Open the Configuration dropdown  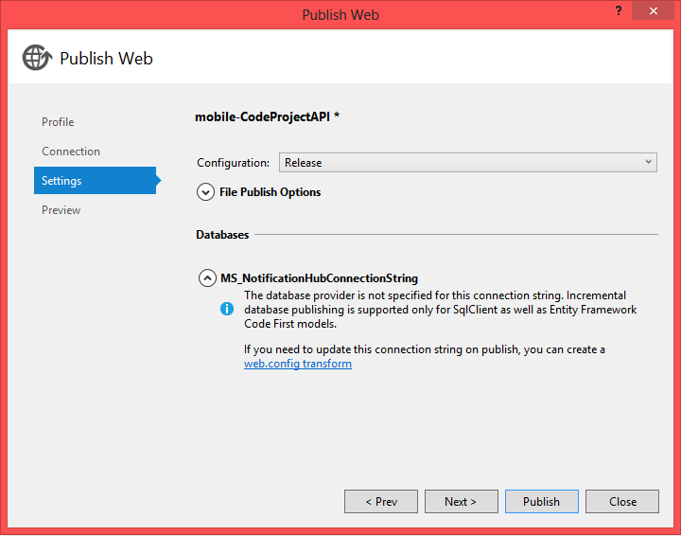coord(468,163)
